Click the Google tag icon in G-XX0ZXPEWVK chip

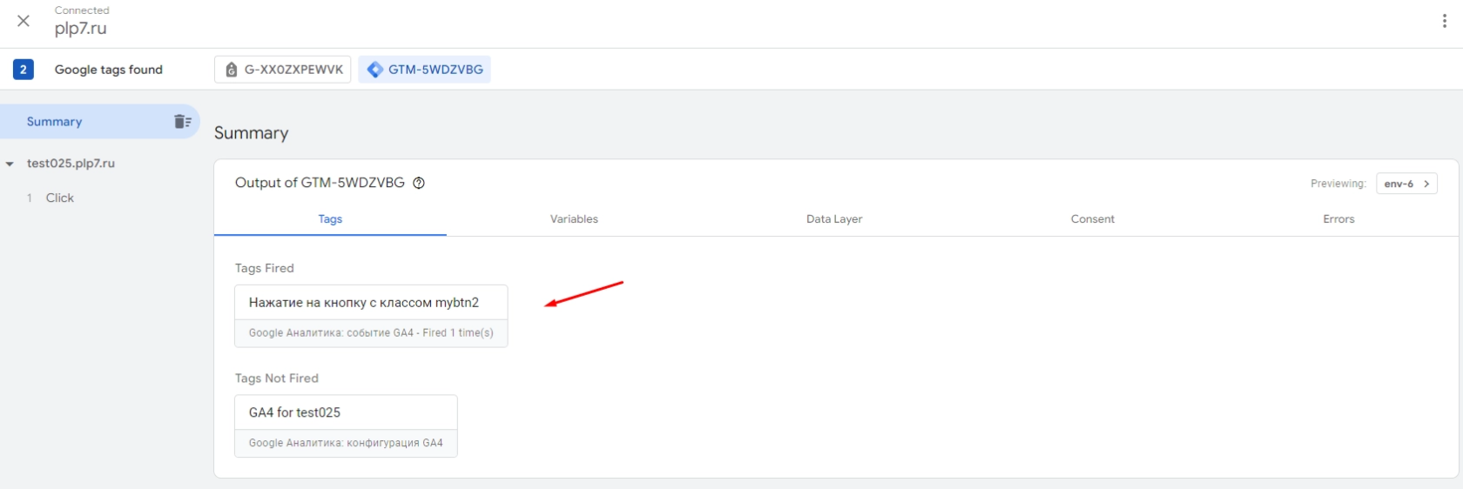pos(231,70)
